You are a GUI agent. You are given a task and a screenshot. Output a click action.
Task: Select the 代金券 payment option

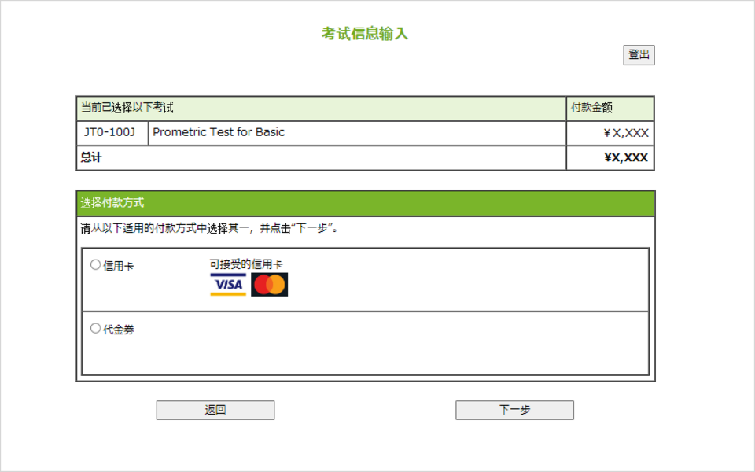click(97, 330)
